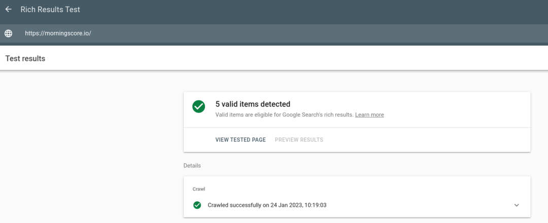
Task: Click the Crawl label in card
Action: tap(199, 189)
